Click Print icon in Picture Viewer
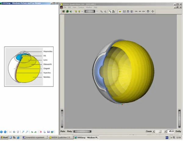Image resolution: width=184 pixels, height=141 pixels. [45, 132]
